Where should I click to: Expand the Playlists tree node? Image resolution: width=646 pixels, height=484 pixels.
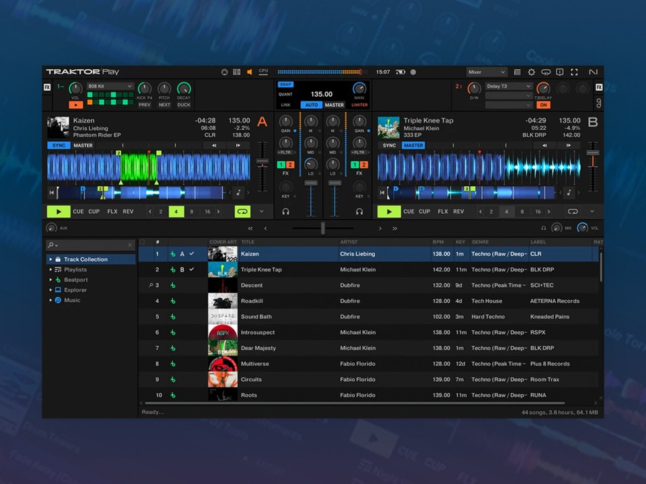pos(50,270)
